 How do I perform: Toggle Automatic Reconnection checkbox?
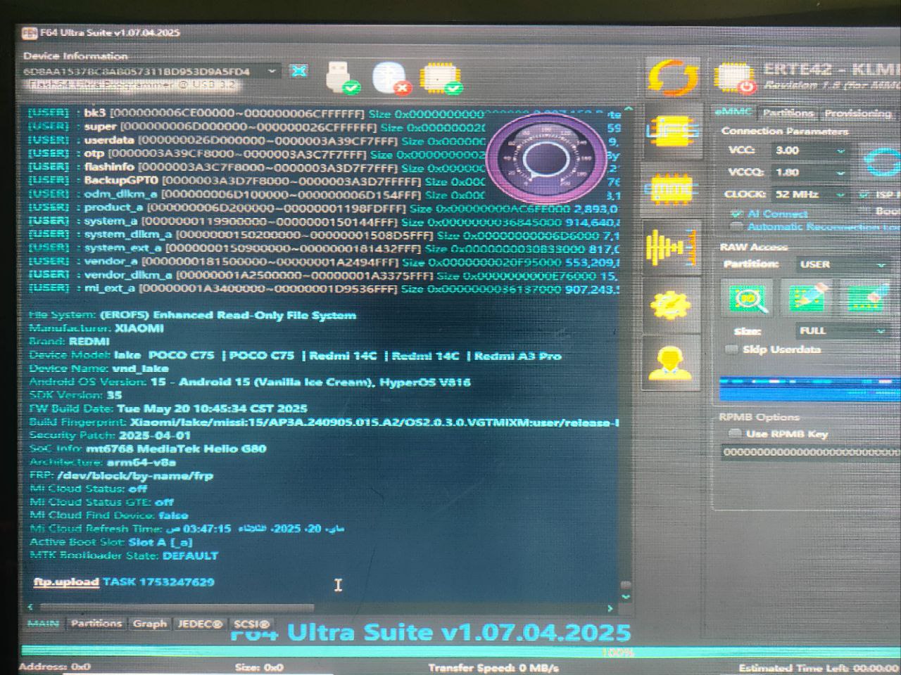point(738,226)
